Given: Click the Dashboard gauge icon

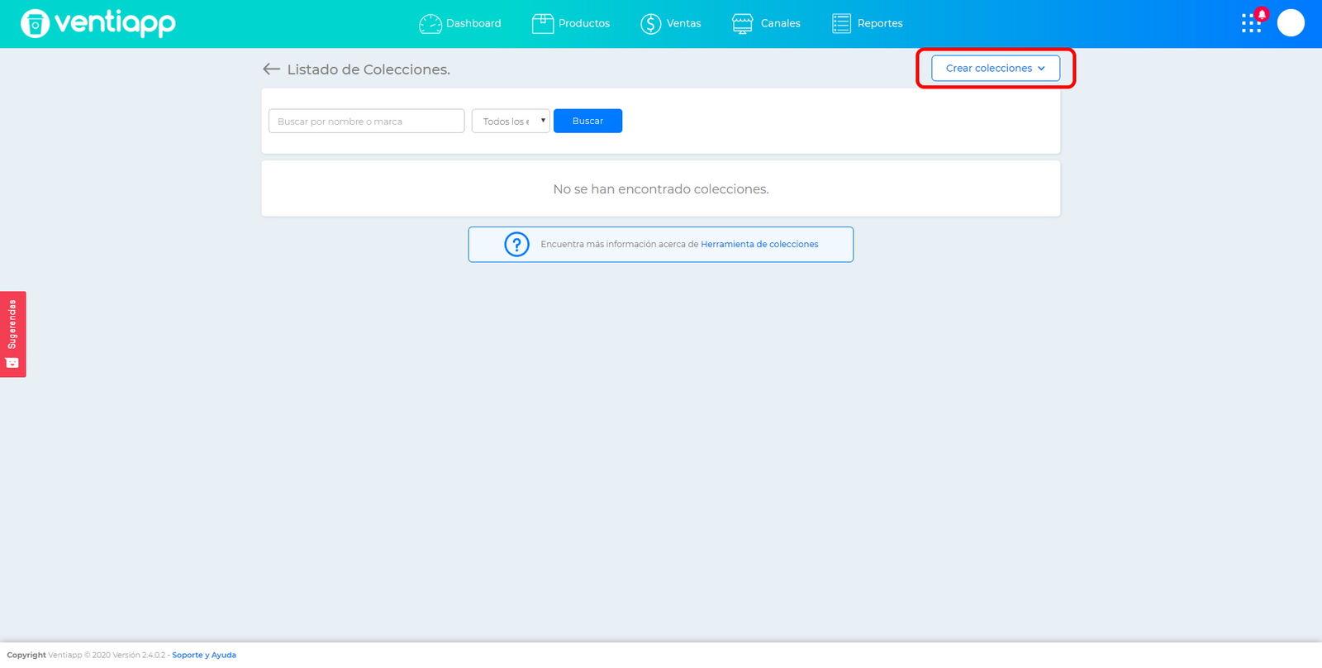Looking at the screenshot, I should pyautogui.click(x=430, y=24).
